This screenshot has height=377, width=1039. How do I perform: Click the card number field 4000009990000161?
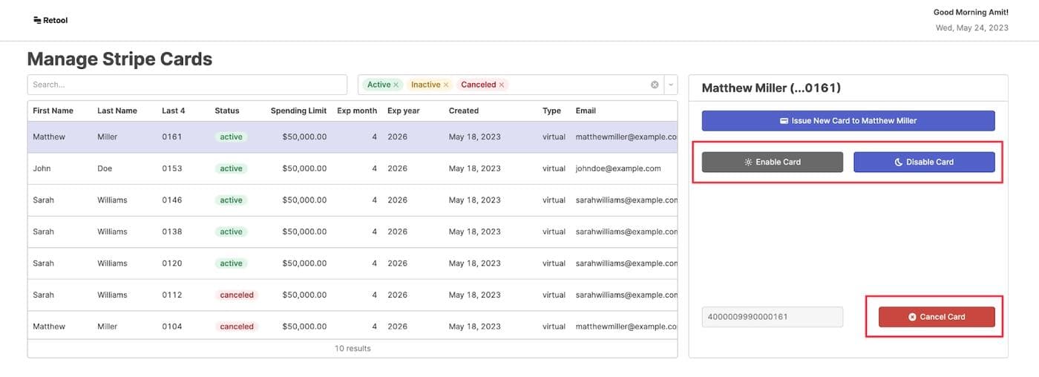click(772, 317)
